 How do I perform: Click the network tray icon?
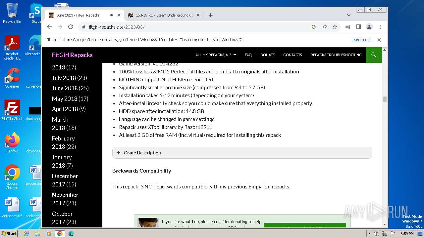click(x=384, y=234)
